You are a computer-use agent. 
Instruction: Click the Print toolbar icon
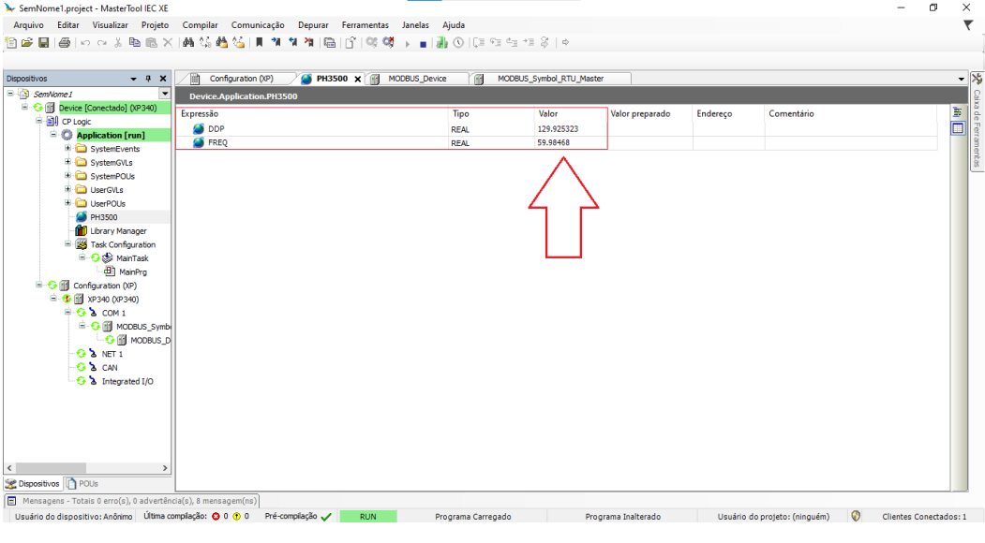tap(64, 42)
